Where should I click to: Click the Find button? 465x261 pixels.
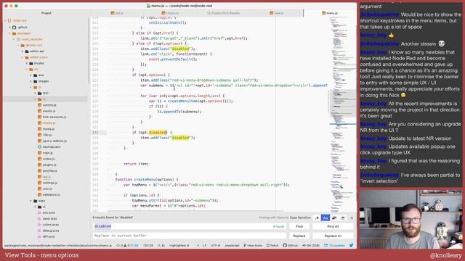pyautogui.click(x=299, y=226)
